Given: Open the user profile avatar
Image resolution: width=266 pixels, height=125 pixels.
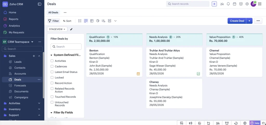Looking at the screenshot, I should 253,4.
